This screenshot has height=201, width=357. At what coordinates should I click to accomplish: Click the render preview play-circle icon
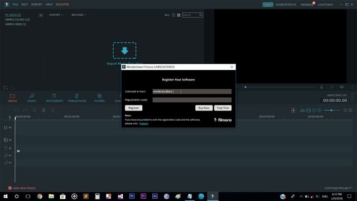[x=293, y=111]
